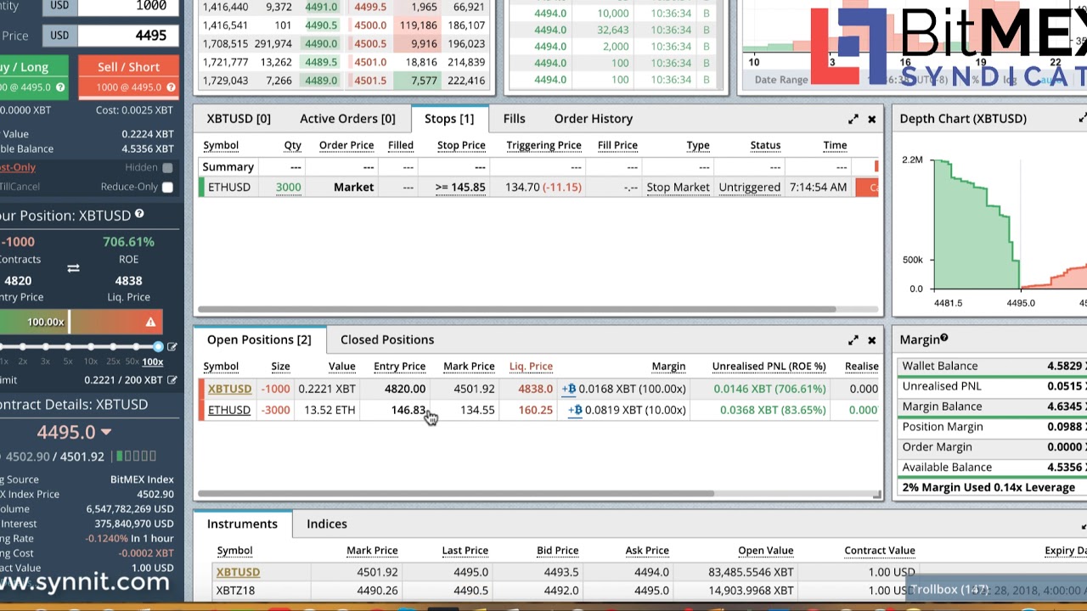1087x611 pixels.
Task: Expand the orders panel to fullscreen
Action: pyautogui.click(x=853, y=119)
